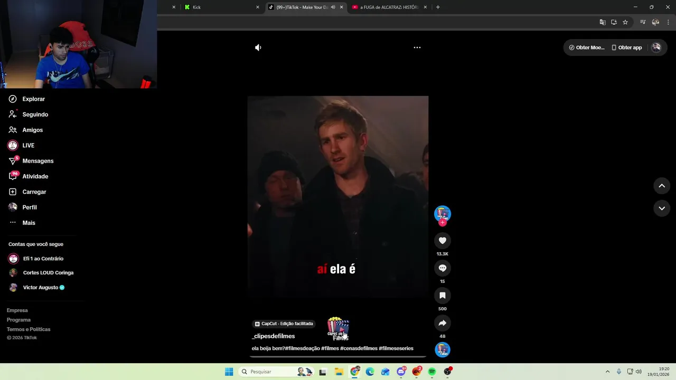Screen dimensions: 676x380
Task: Click the Obter app button
Action: (x=627, y=47)
